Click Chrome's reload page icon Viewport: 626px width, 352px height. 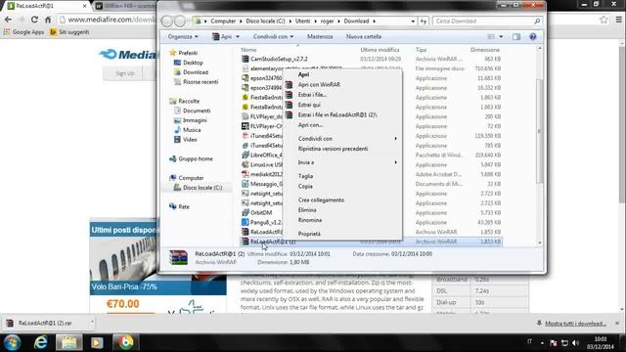click(34, 20)
